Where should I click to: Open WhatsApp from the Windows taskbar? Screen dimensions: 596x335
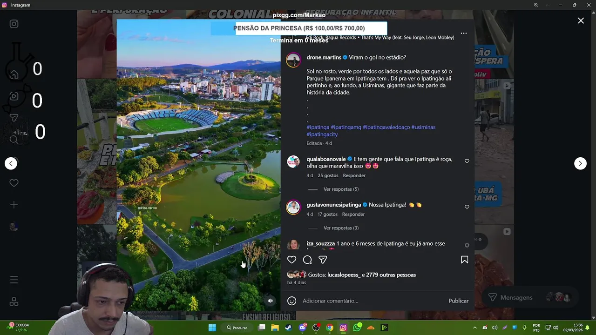point(357,328)
